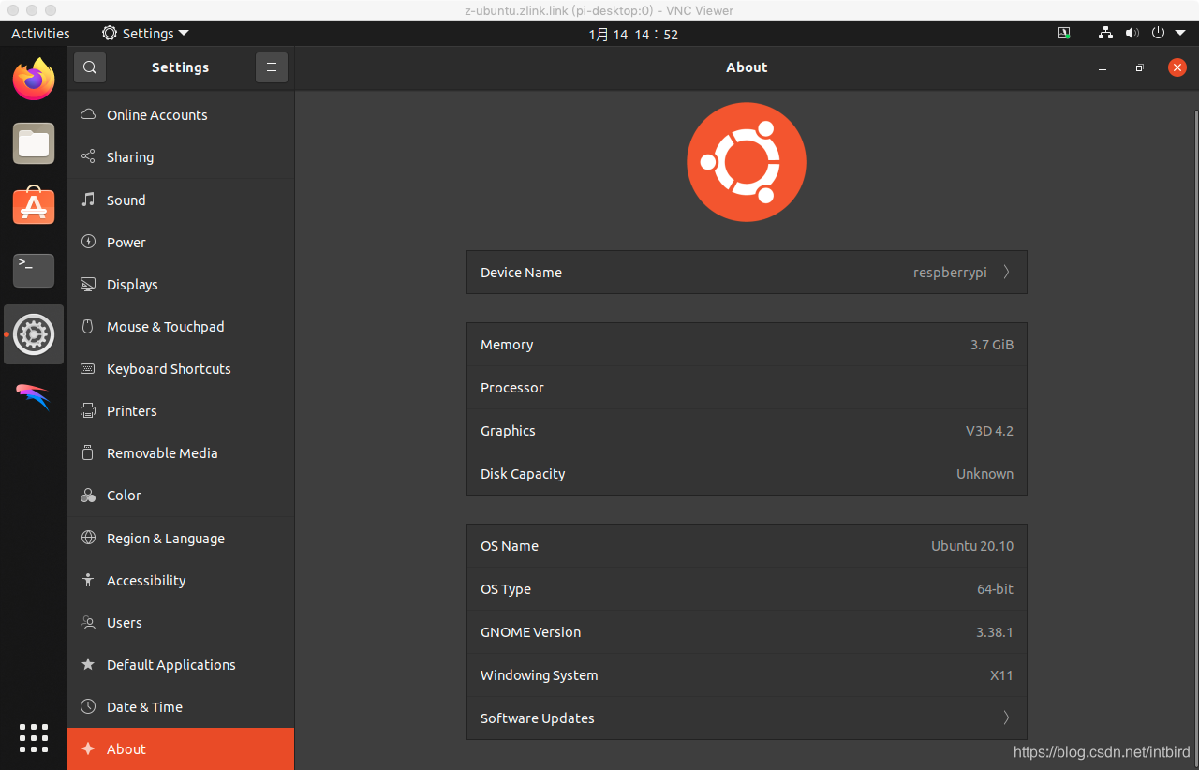Open Keyboard Shortcuts settings
The height and width of the screenshot is (770, 1199).
click(x=181, y=368)
